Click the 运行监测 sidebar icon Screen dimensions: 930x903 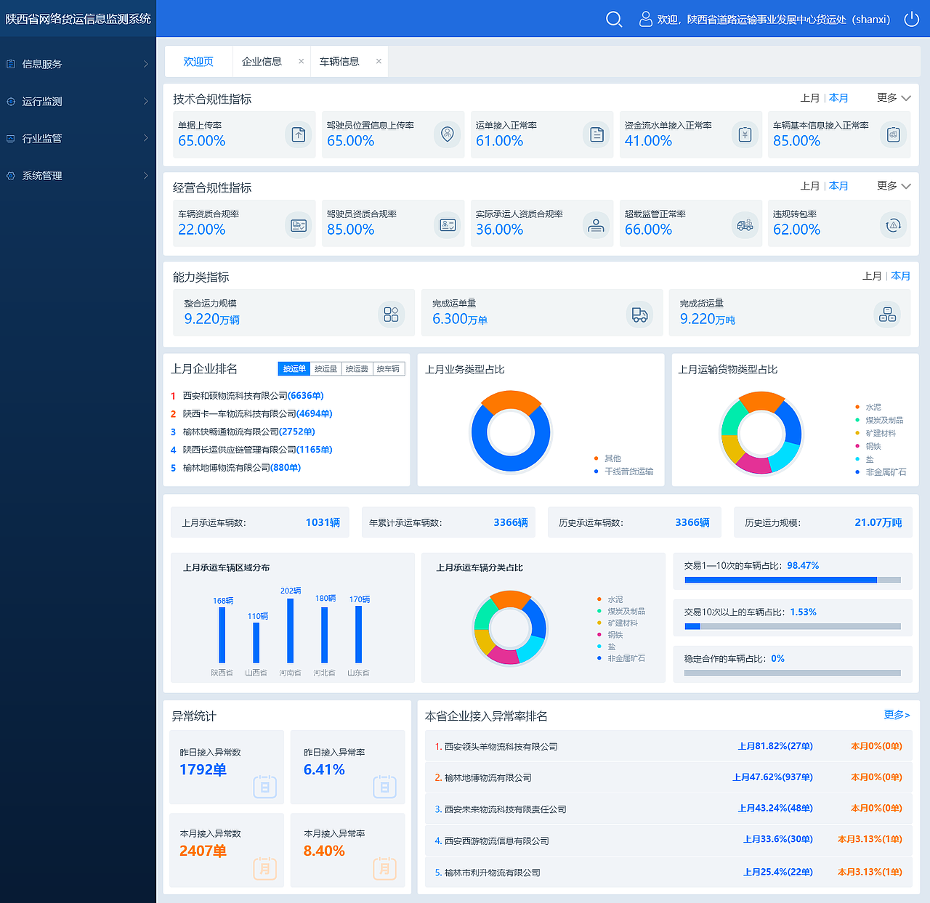click(x=11, y=102)
